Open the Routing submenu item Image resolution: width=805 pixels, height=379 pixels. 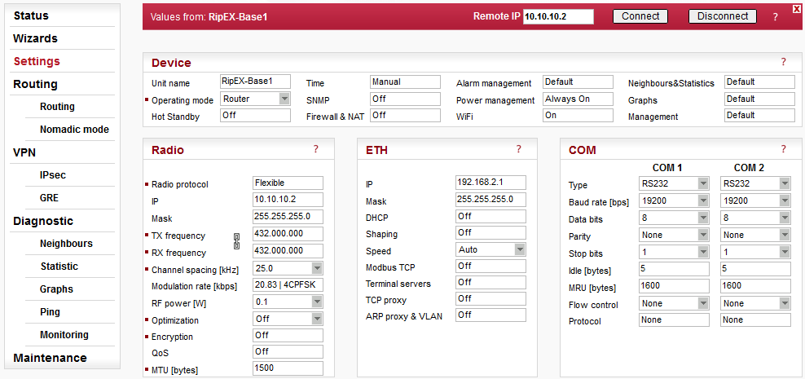click(57, 106)
